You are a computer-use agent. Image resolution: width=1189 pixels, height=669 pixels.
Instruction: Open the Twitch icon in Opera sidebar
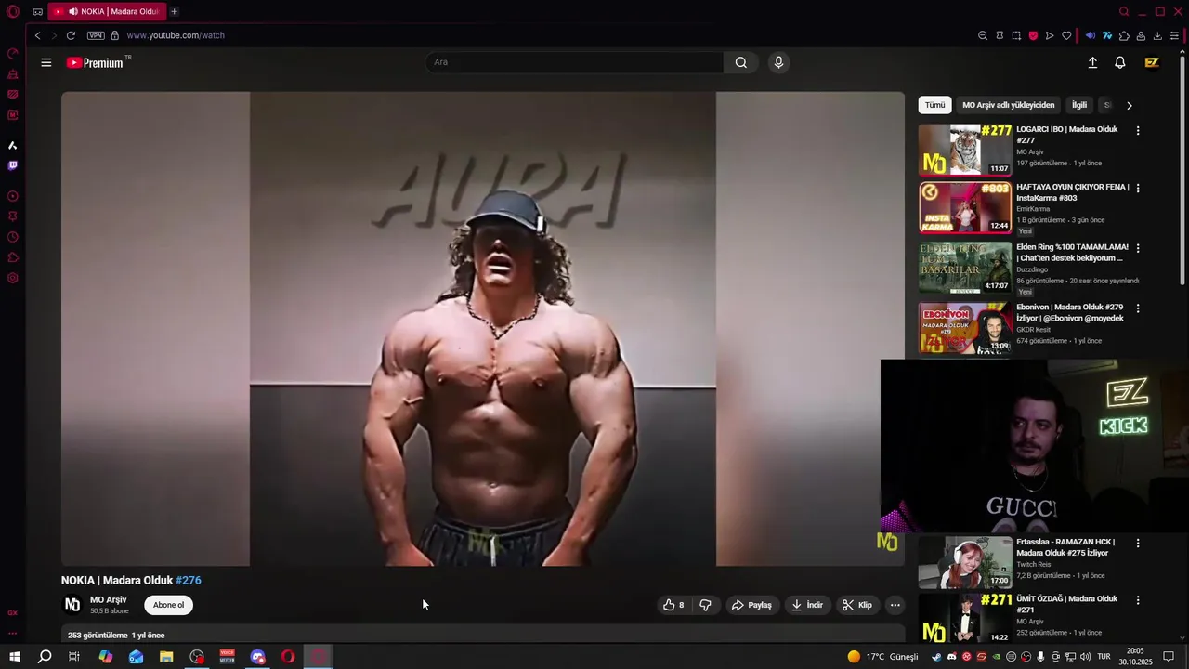click(x=12, y=165)
